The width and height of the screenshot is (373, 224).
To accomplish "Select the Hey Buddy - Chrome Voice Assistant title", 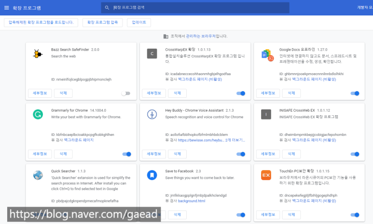I will click(x=194, y=110).
